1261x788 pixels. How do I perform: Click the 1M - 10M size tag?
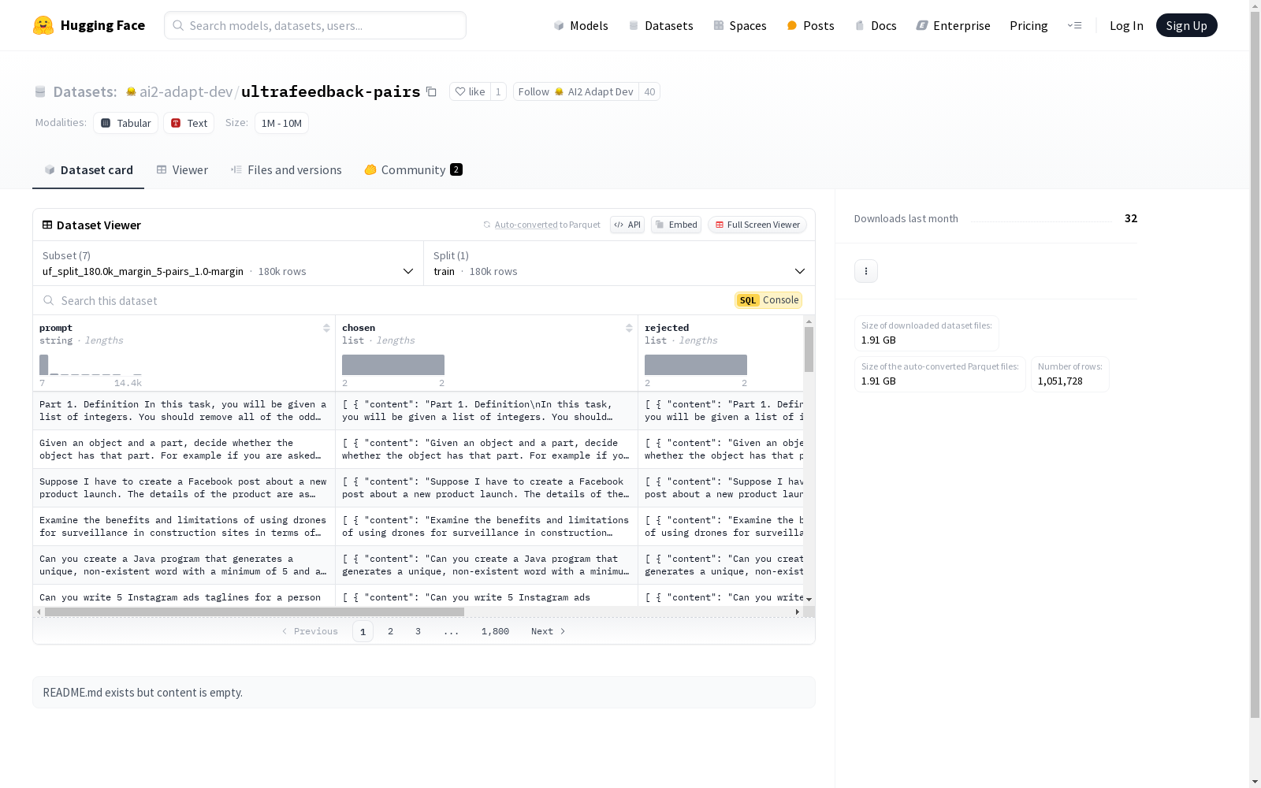[281, 123]
